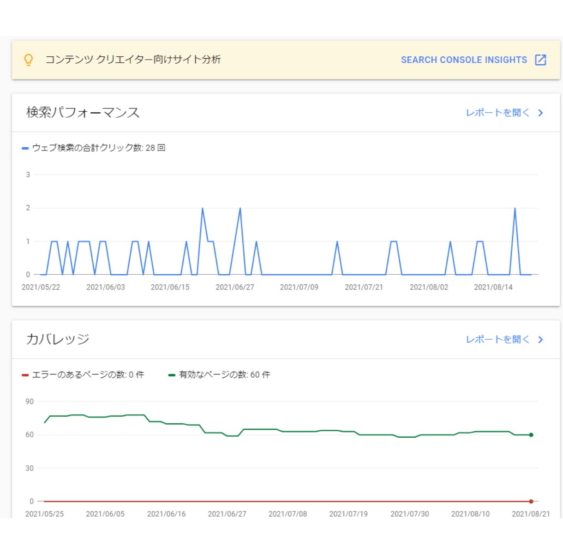Click the 2021/06/03 axis date label
This screenshot has width=563, height=554.
106,287
